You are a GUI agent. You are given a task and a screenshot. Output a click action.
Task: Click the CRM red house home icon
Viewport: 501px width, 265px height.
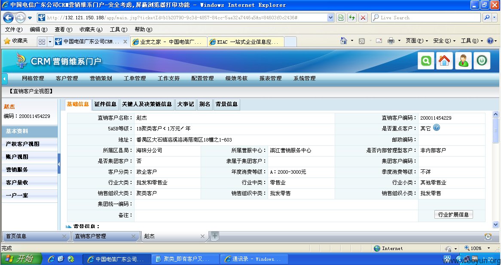tap(444, 60)
